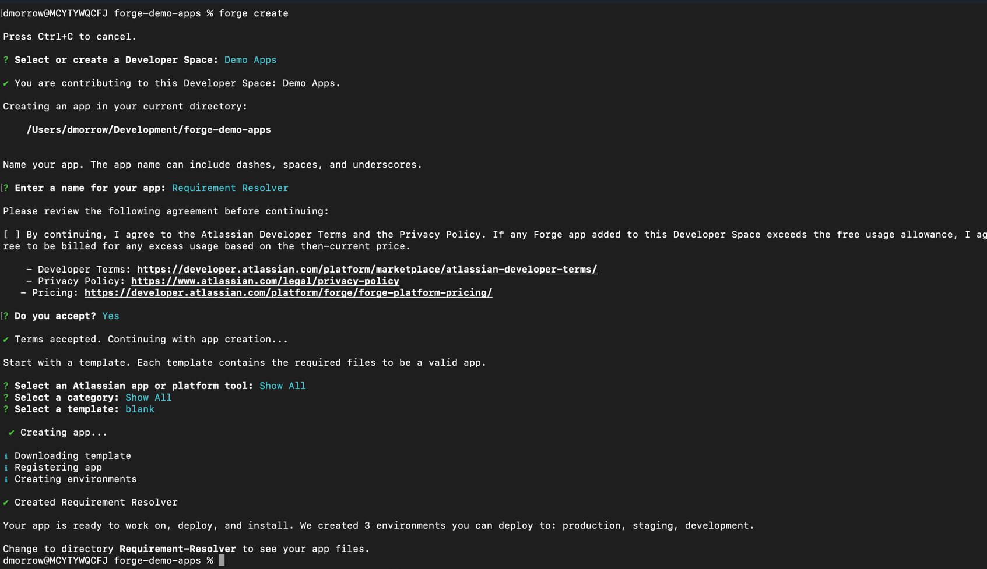
Task: Click the checkmark beside 'Creating app...'
Action: pyautogui.click(x=11, y=432)
